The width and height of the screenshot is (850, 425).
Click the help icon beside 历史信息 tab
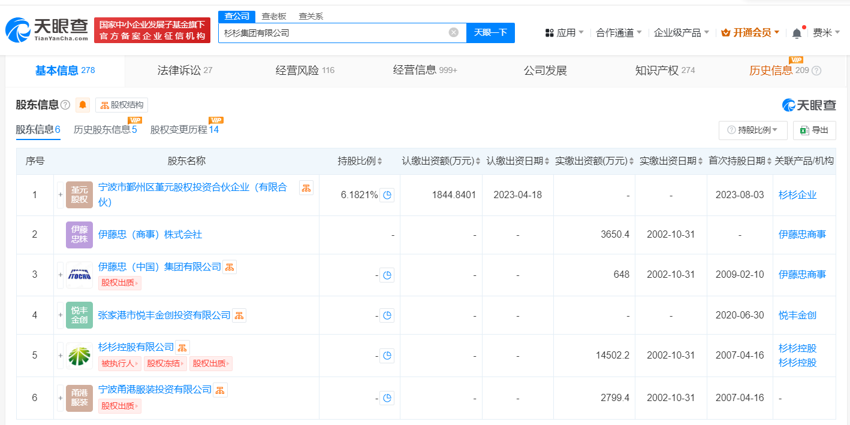(x=816, y=71)
